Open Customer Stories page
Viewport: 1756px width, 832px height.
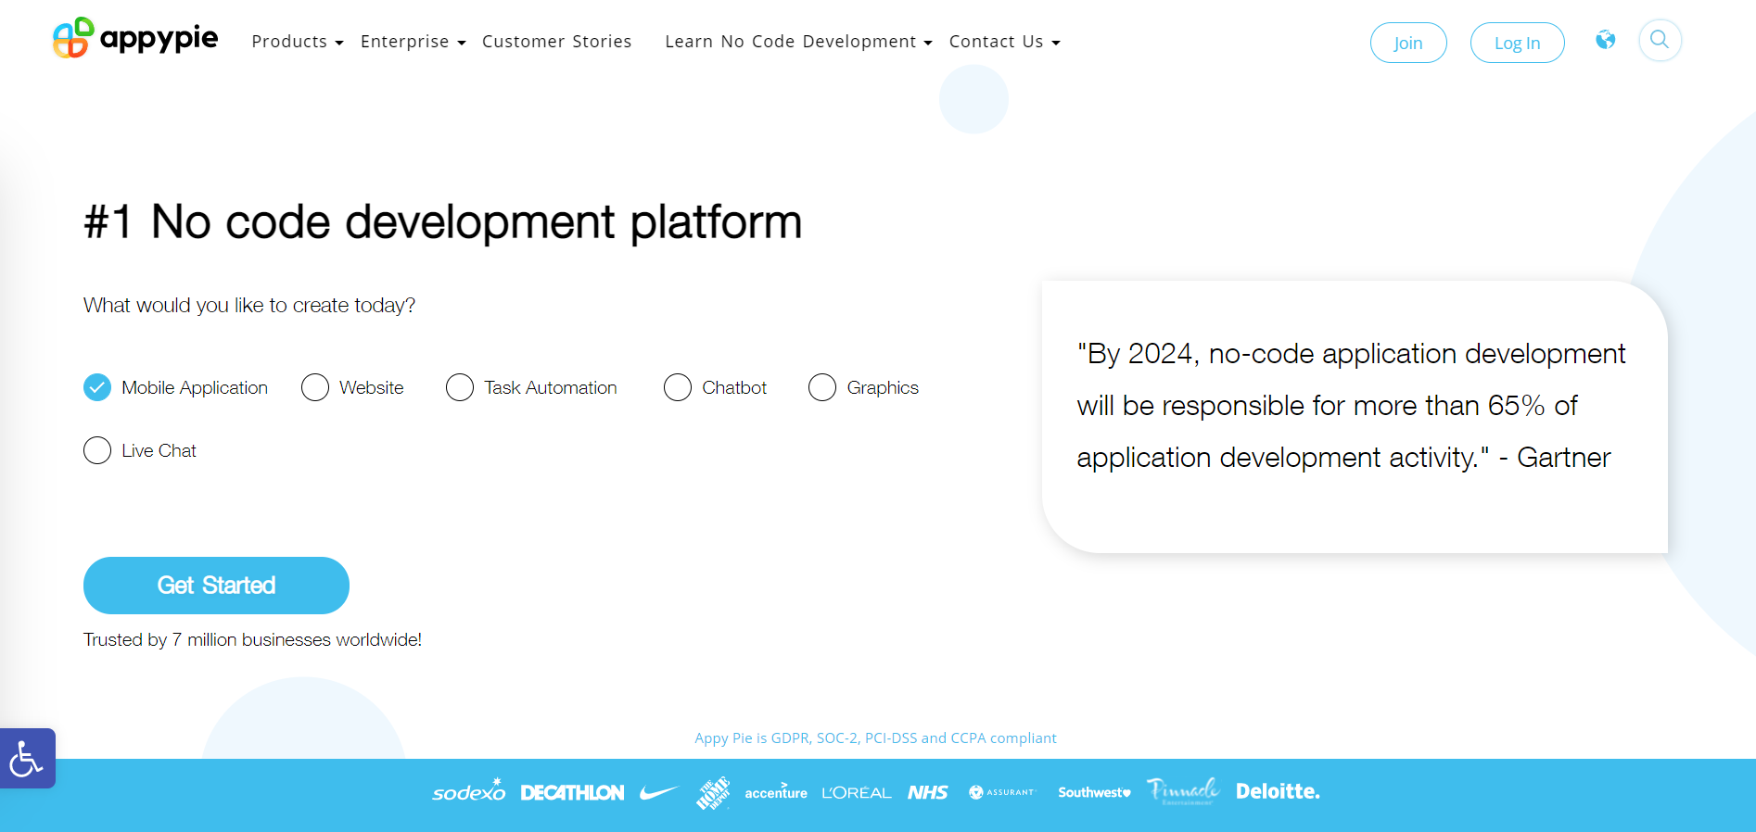coord(557,42)
